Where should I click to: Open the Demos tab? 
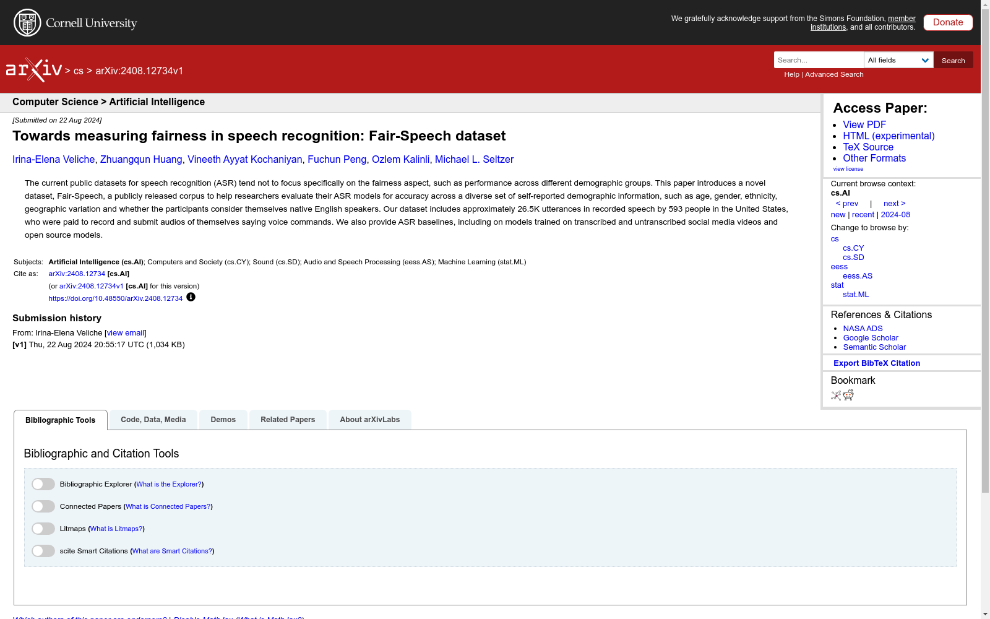[223, 420]
